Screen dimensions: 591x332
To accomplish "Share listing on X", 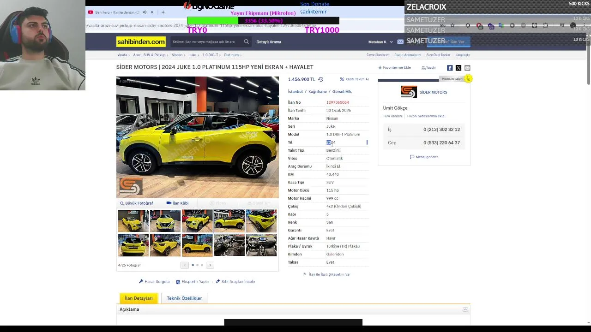I will 458,68.
